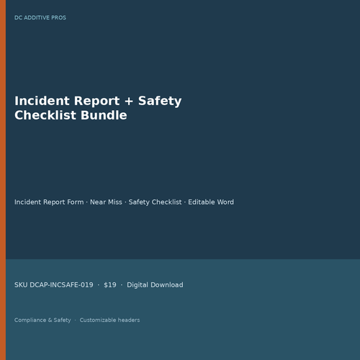This screenshot has height=360, width=360.
Task: Click the Safety Checklist keyword in the subtitle
Action: [155, 202]
